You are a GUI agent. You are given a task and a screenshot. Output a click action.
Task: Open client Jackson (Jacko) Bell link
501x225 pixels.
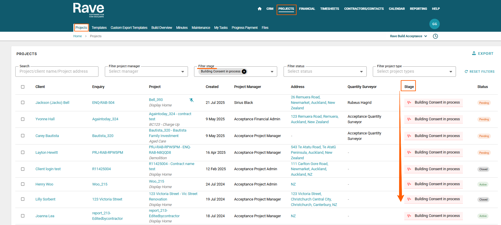point(52,103)
